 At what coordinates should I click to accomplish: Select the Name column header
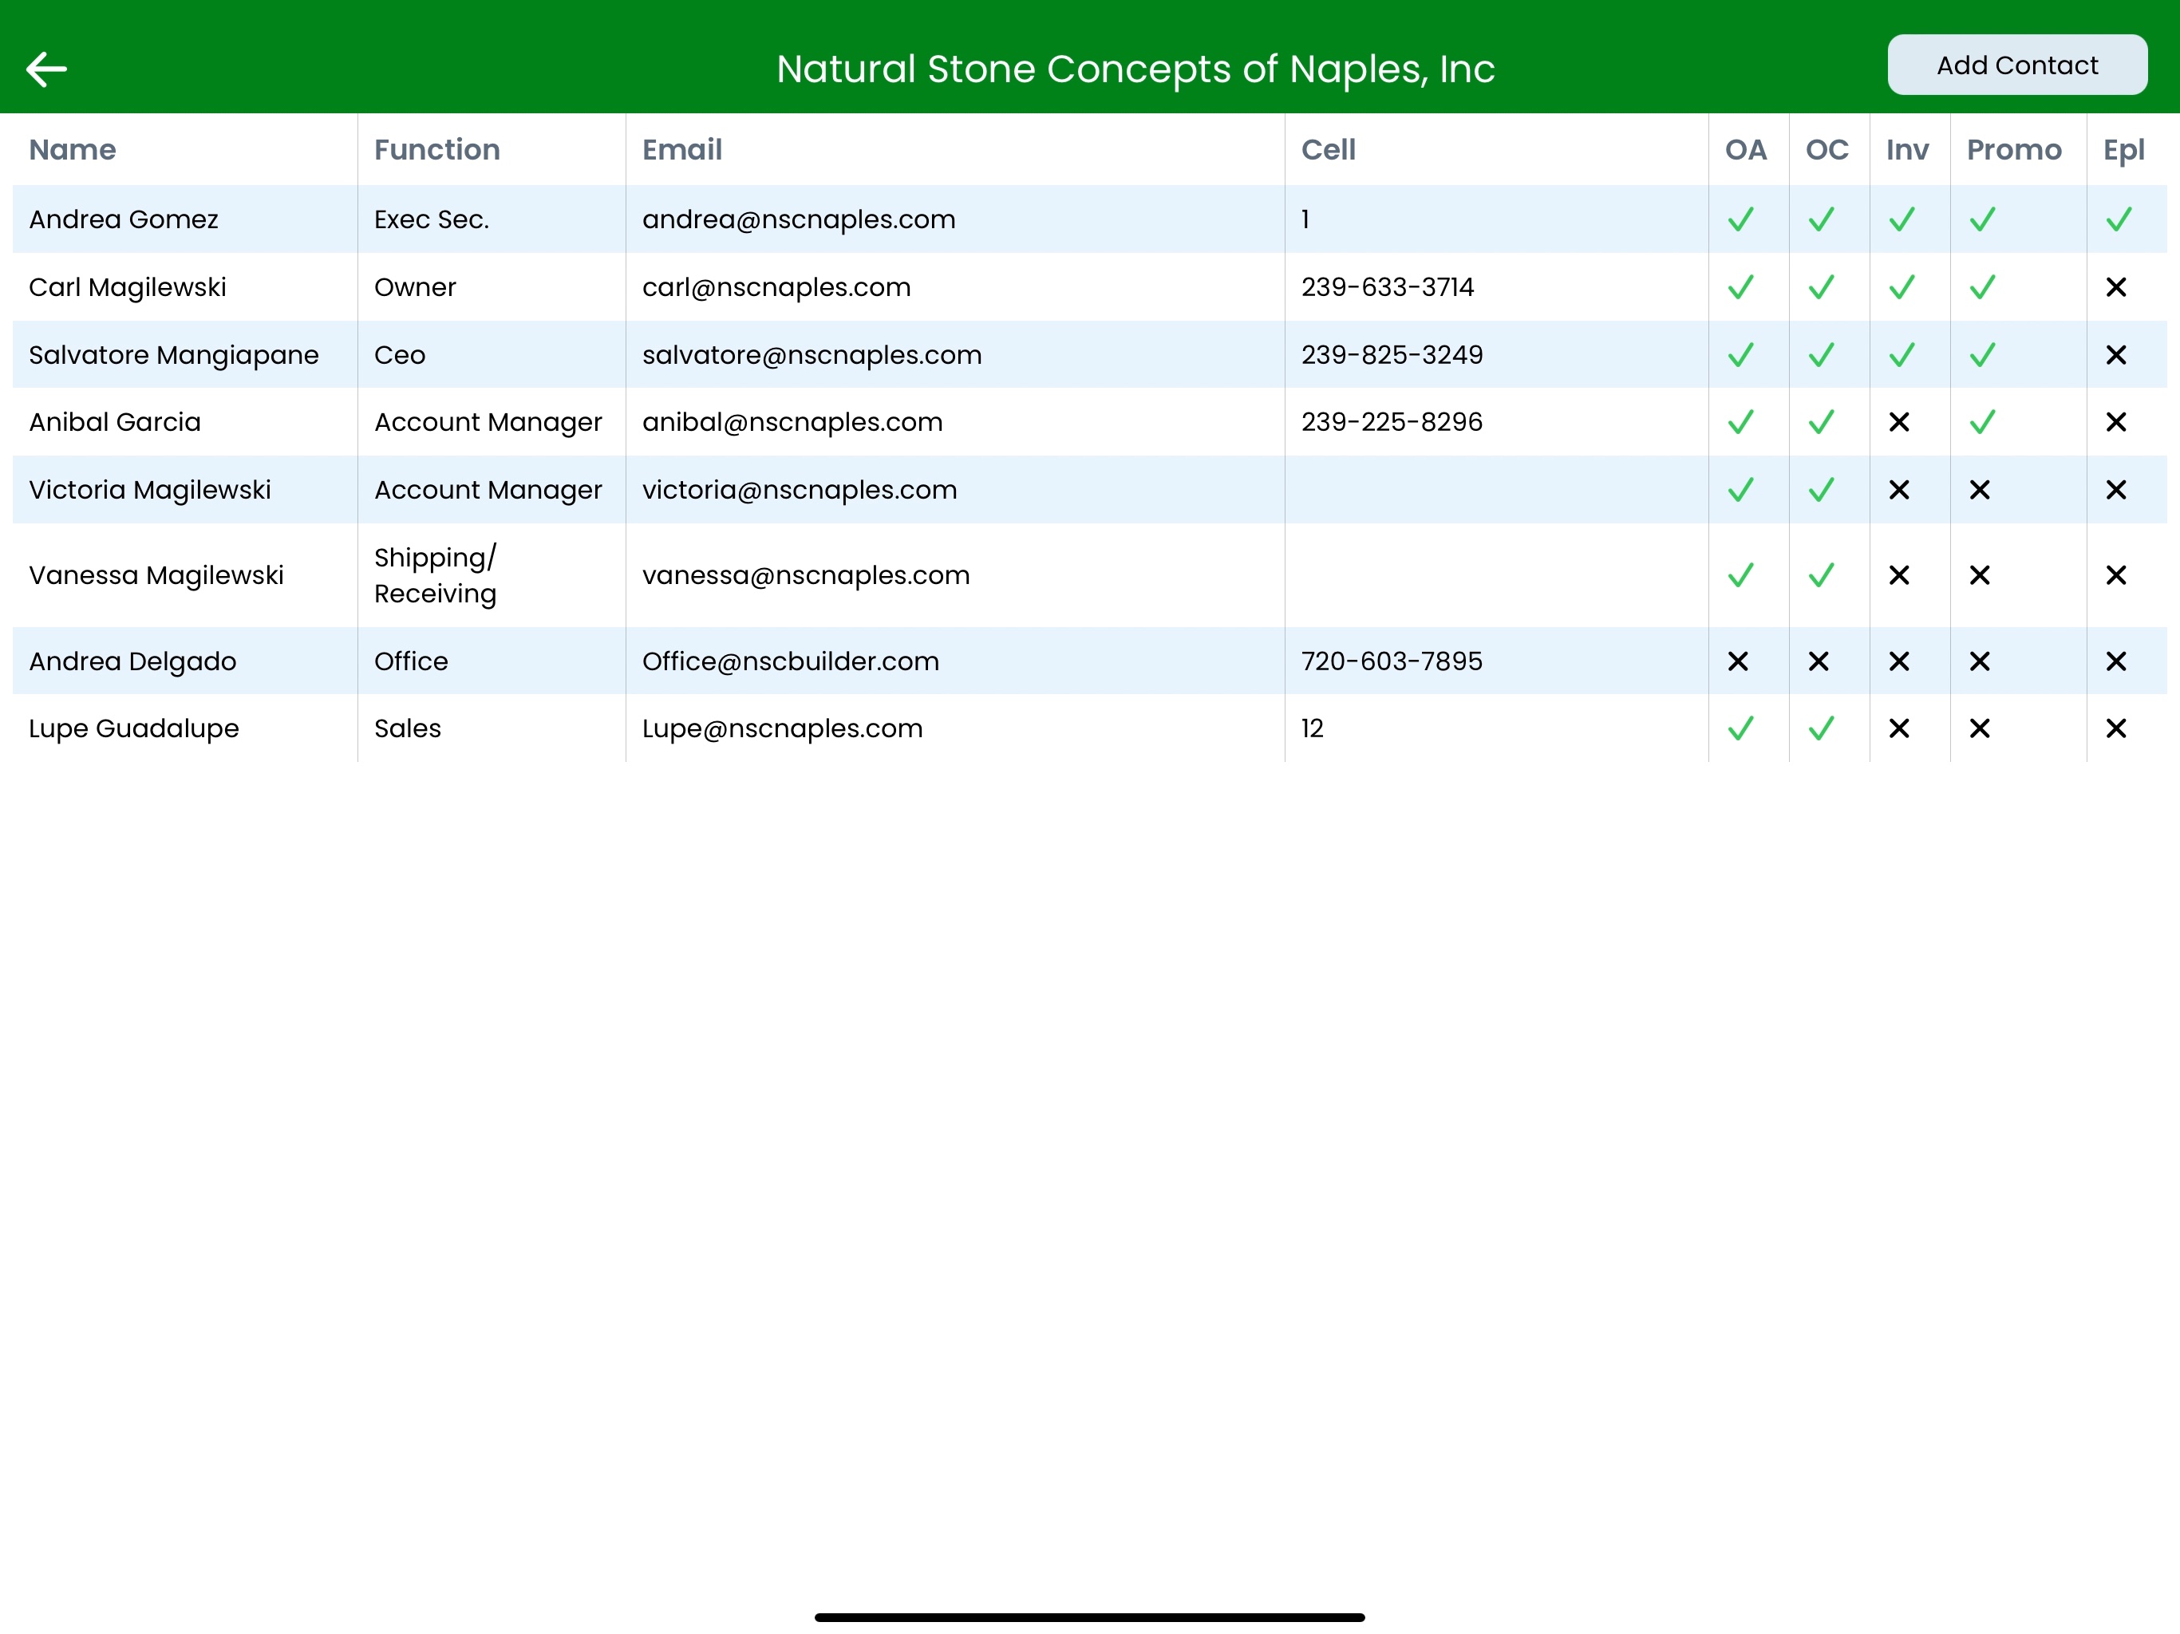click(x=72, y=150)
